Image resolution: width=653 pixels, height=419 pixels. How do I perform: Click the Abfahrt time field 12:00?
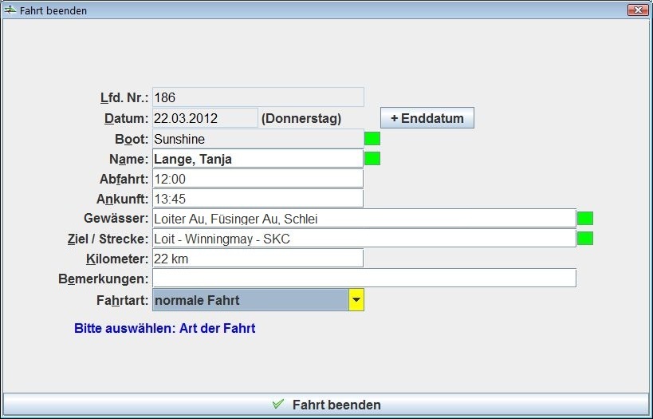click(258, 179)
